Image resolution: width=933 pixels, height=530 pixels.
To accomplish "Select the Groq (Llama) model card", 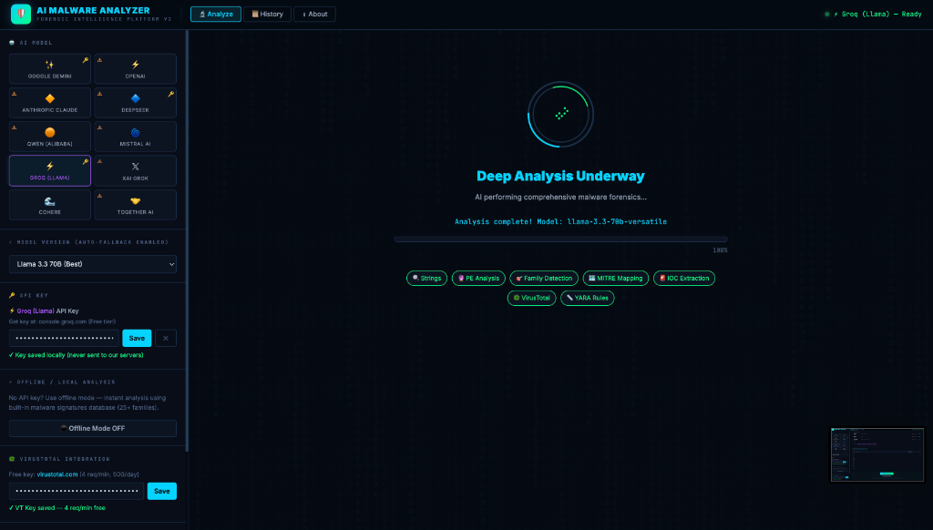I will pyautogui.click(x=50, y=170).
